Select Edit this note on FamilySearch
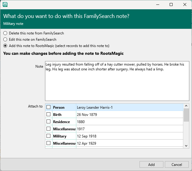192x171 pixels. point(5,40)
